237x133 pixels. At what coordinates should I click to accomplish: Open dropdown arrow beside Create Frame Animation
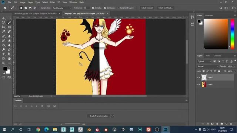click(113, 116)
